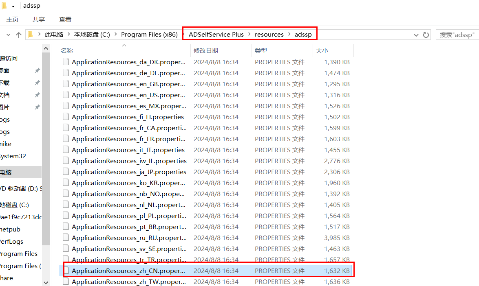Expand the breadcrumb chevron before 此电脑
The height and width of the screenshot is (286, 479).
40,34
